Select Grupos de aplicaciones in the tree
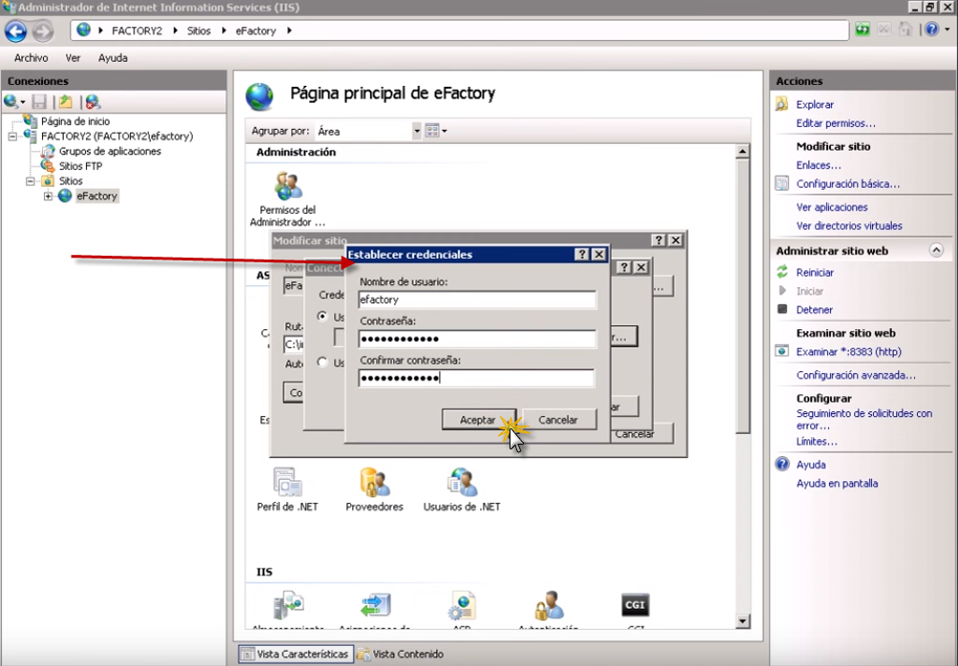The image size is (958, 666). (110, 151)
